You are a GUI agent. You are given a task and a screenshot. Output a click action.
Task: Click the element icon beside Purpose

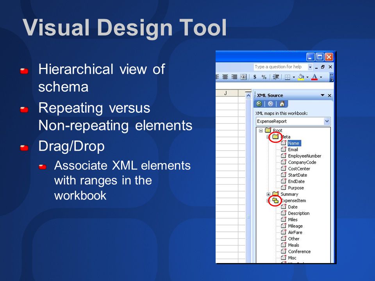[x=284, y=187]
